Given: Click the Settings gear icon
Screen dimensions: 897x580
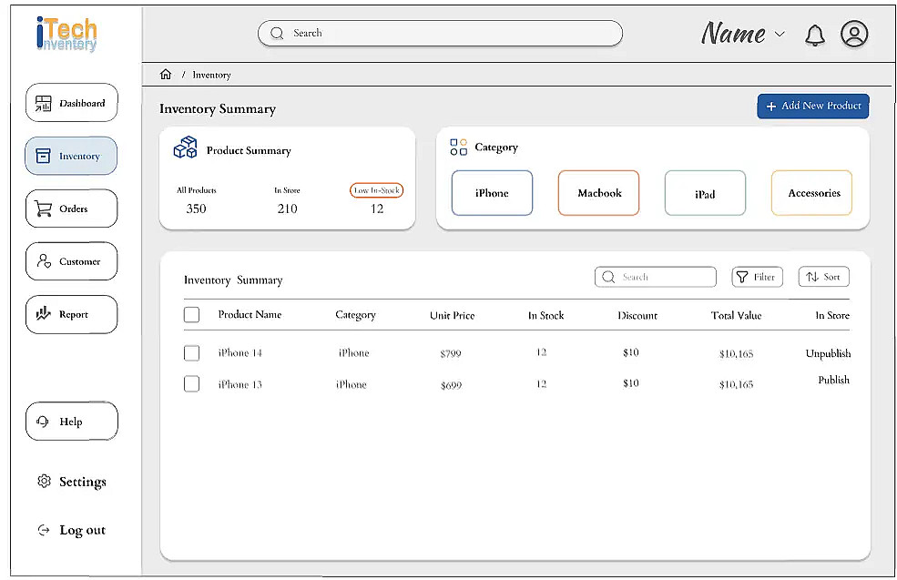Looking at the screenshot, I should (44, 481).
